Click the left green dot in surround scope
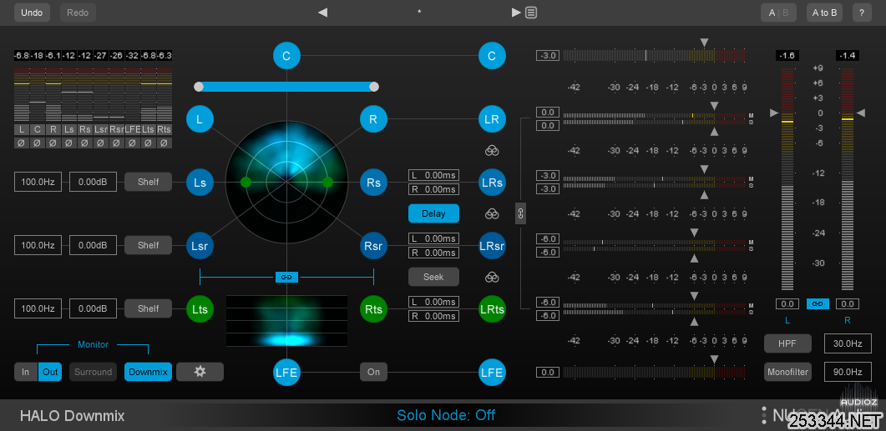This screenshot has height=431, width=886. click(246, 183)
